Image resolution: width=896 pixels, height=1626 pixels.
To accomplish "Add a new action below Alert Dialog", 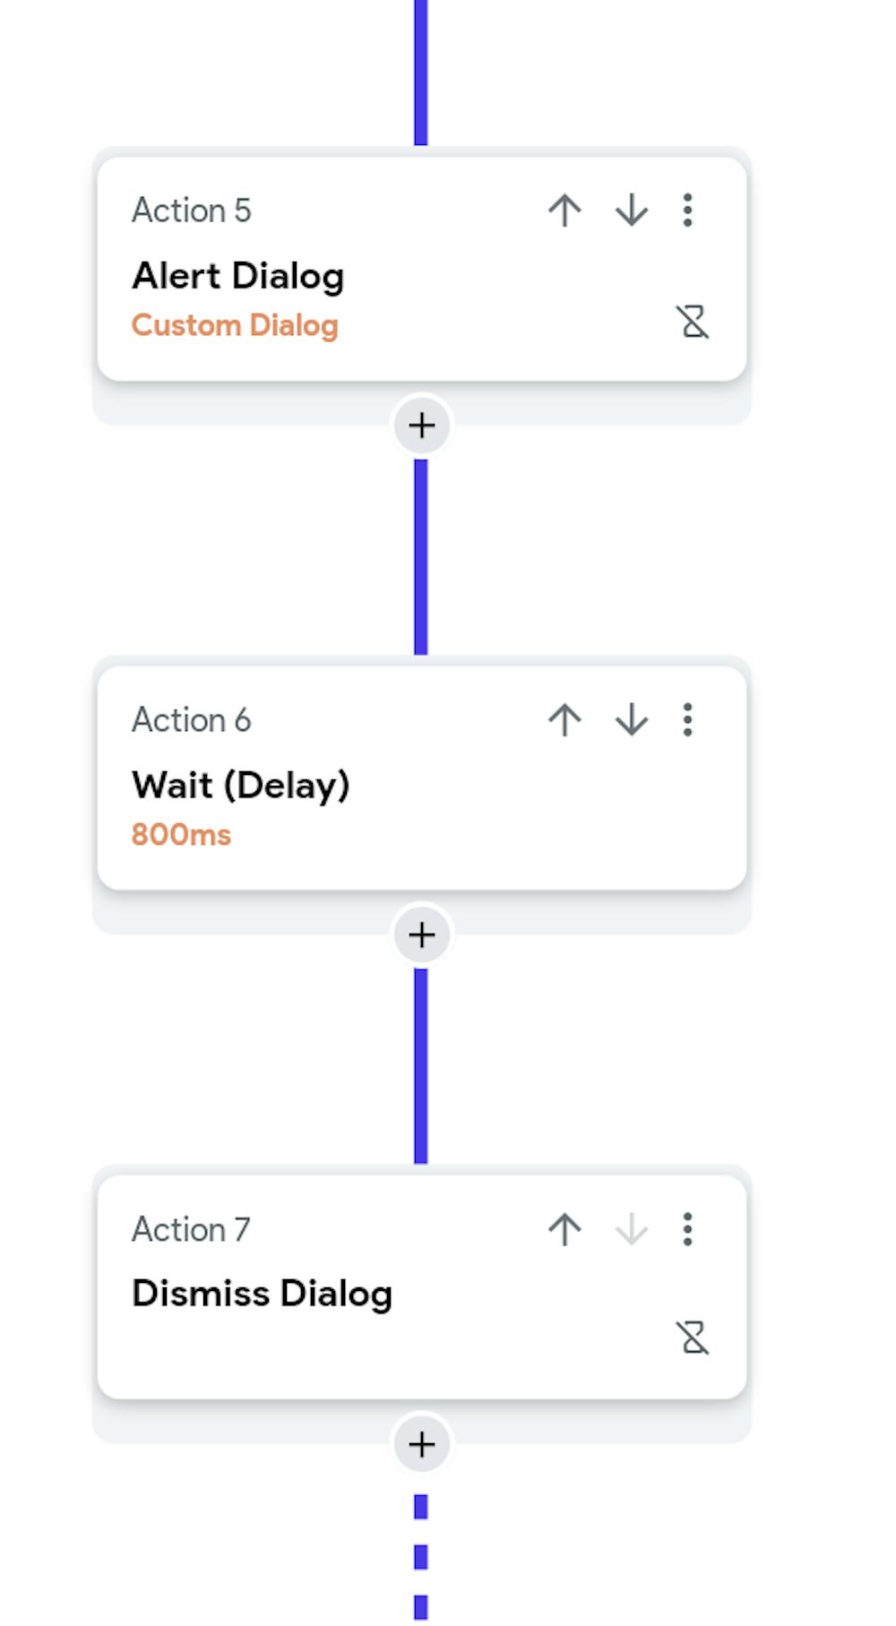I will [x=420, y=426].
